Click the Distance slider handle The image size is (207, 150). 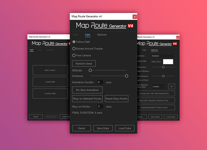coord(127,76)
